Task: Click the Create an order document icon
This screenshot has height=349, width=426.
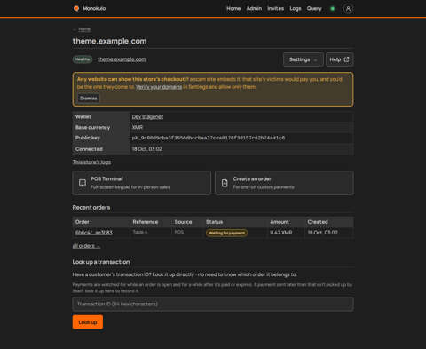Action: [225, 183]
